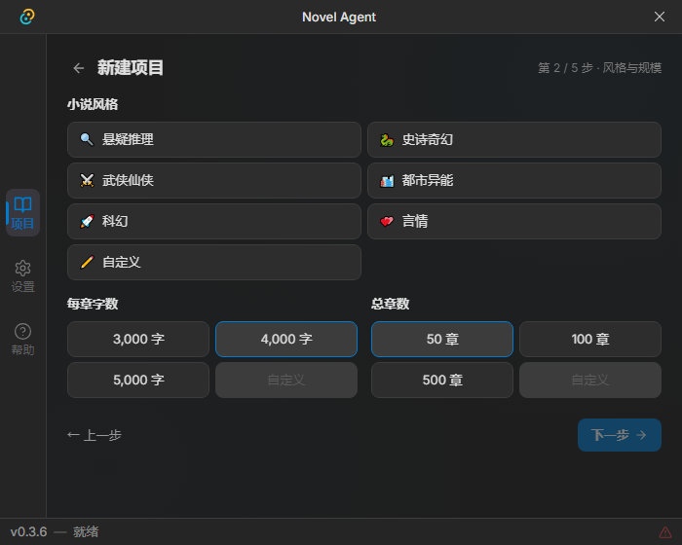Set total chapters to 100 章
This screenshot has height=545, width=682.
pos(590,339)
